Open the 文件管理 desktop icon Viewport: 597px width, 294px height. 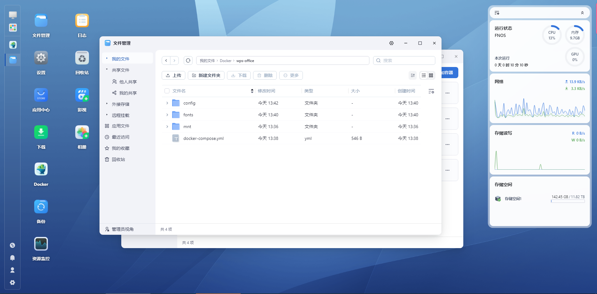41,21
